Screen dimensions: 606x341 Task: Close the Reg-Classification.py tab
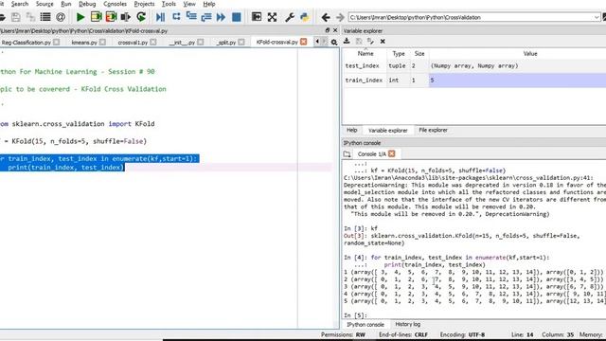pyautogui.click(x=57, y=42)
